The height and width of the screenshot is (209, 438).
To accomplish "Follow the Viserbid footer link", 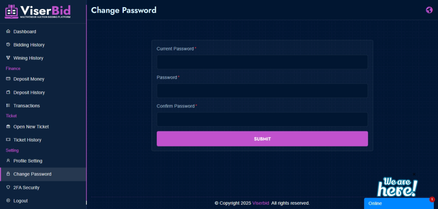I will coord(261,203).
